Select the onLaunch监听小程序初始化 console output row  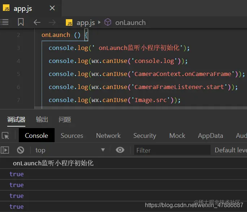pos(124,163)
